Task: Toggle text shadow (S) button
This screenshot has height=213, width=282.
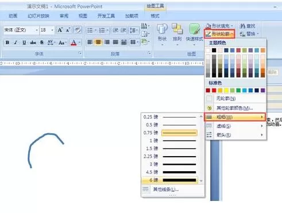Action: tap(42, 42)
